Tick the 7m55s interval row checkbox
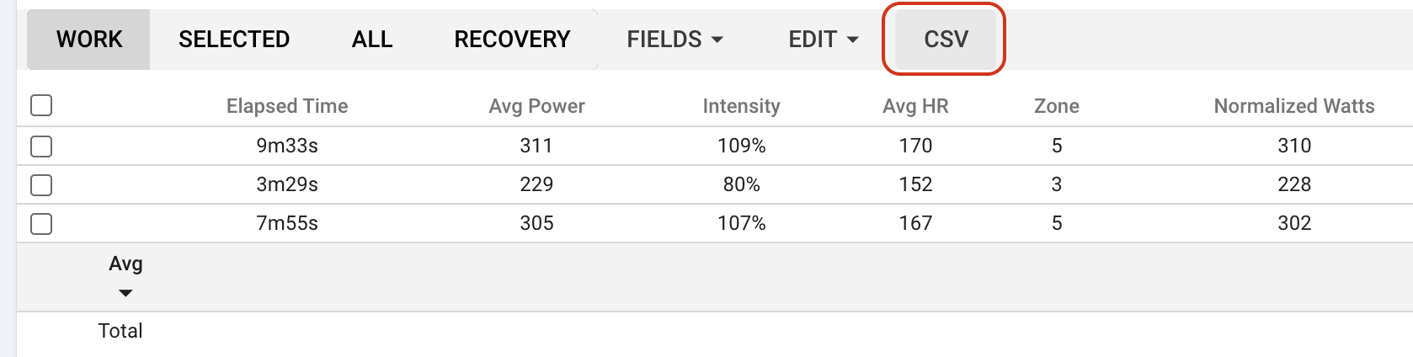Image resolution: width=1413 pixels, height=357 pixels. [41, 224]
